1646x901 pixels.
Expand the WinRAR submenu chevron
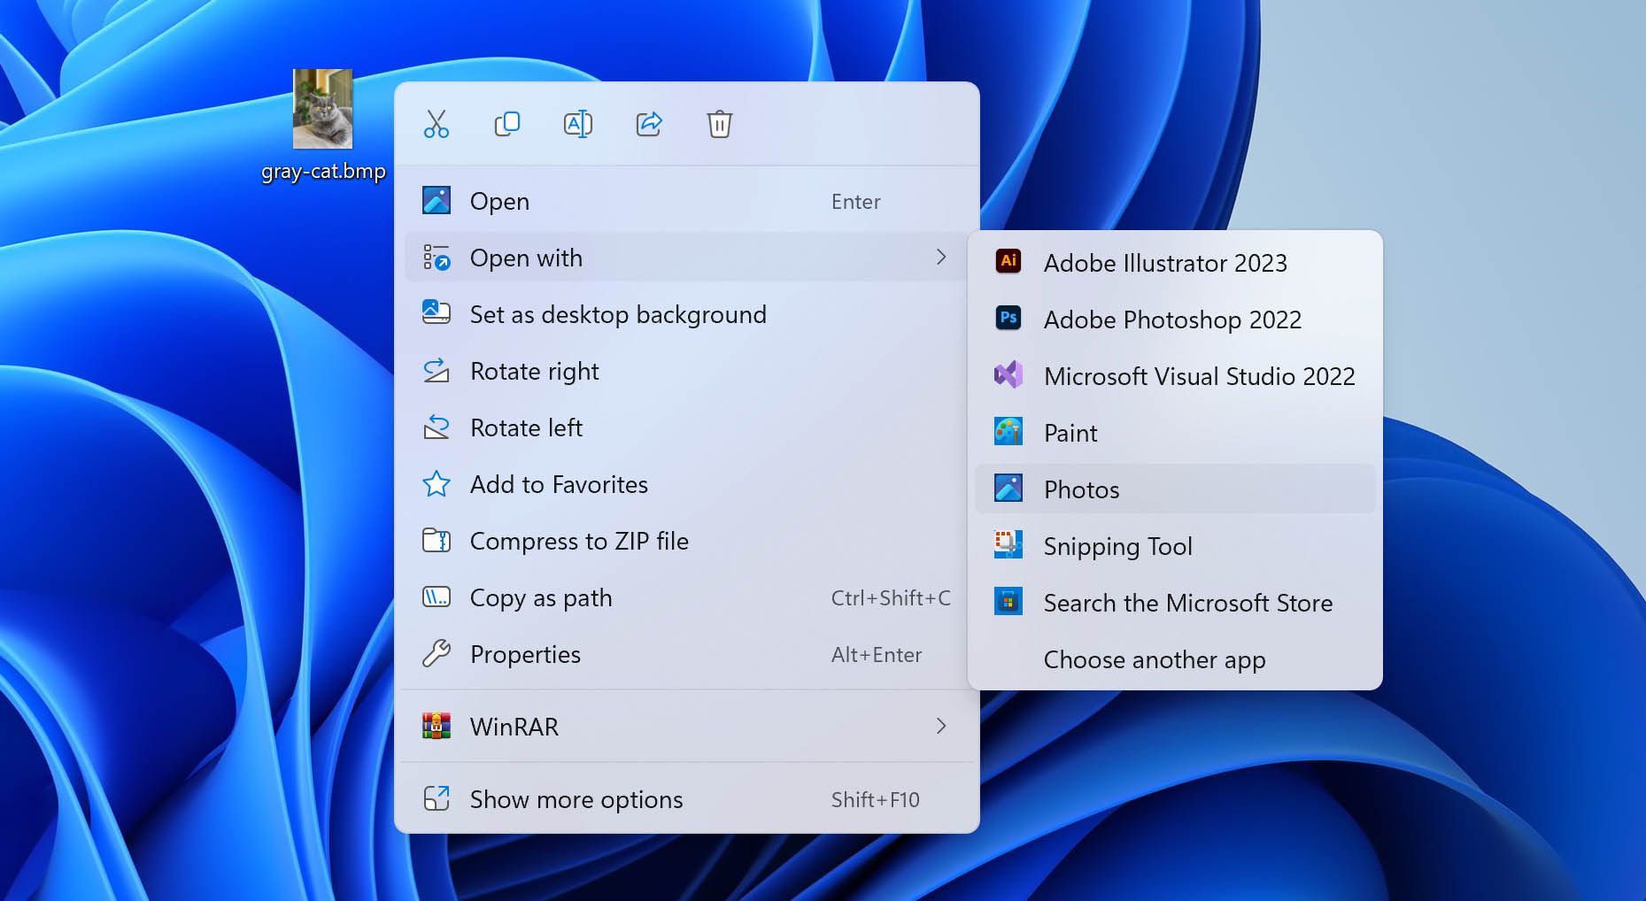[x=941, y=726]
